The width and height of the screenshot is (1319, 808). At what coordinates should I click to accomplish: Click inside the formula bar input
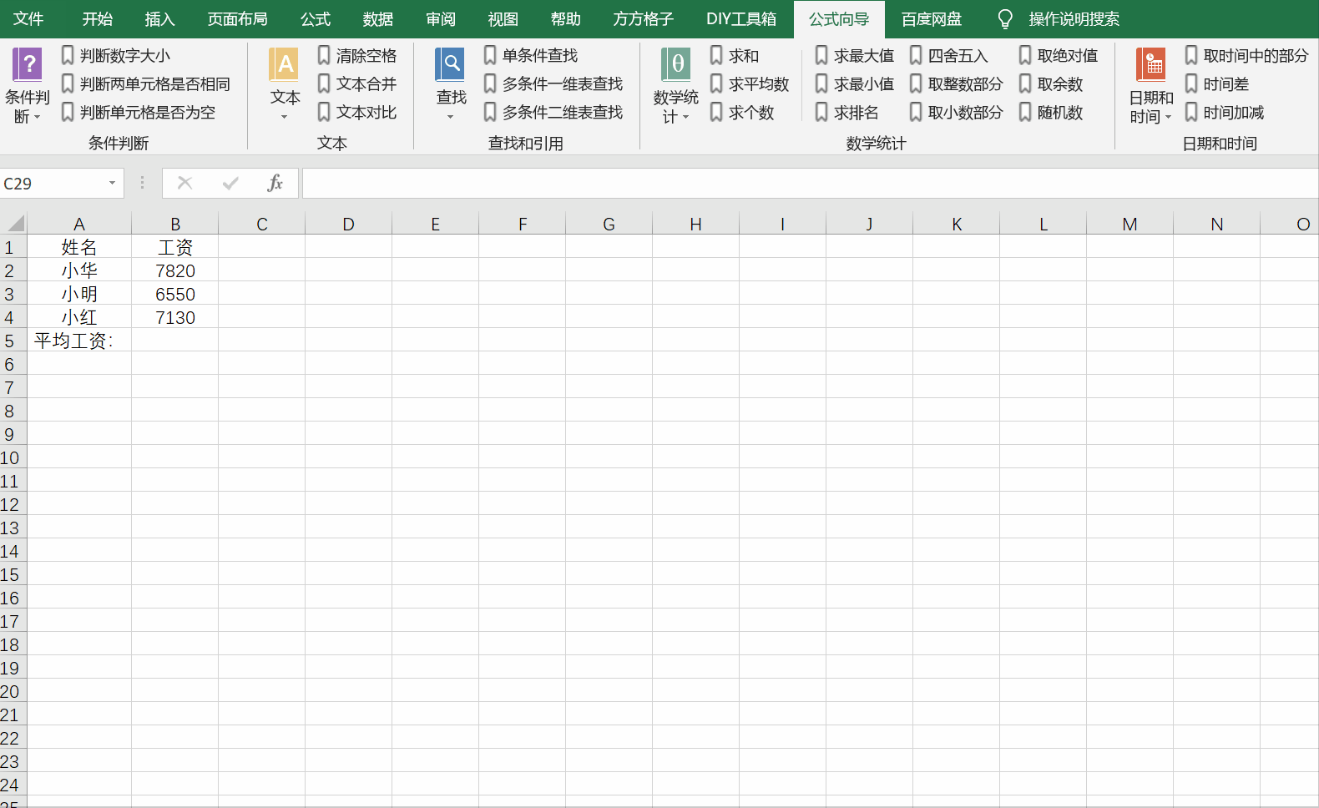[810, 183]
